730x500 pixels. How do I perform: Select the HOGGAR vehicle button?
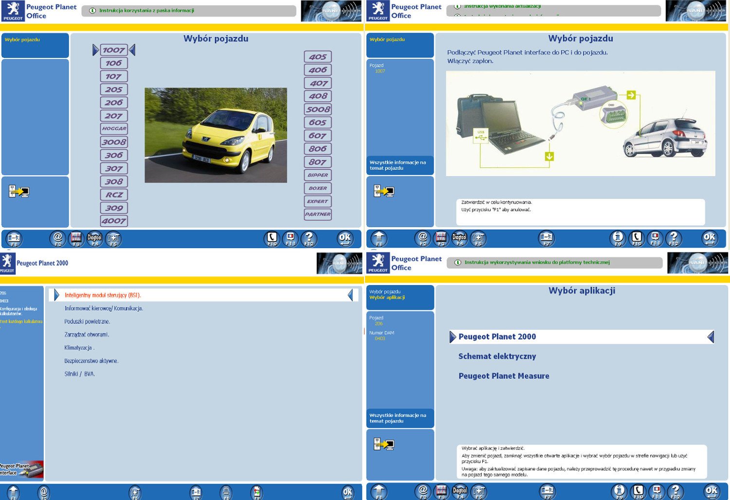114,129
